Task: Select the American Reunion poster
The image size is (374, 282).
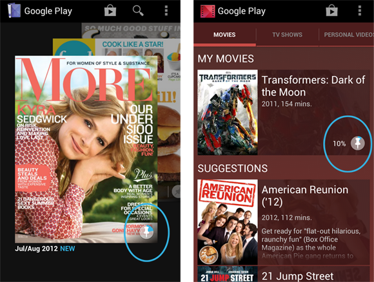Action: click(x=228, y=222)
